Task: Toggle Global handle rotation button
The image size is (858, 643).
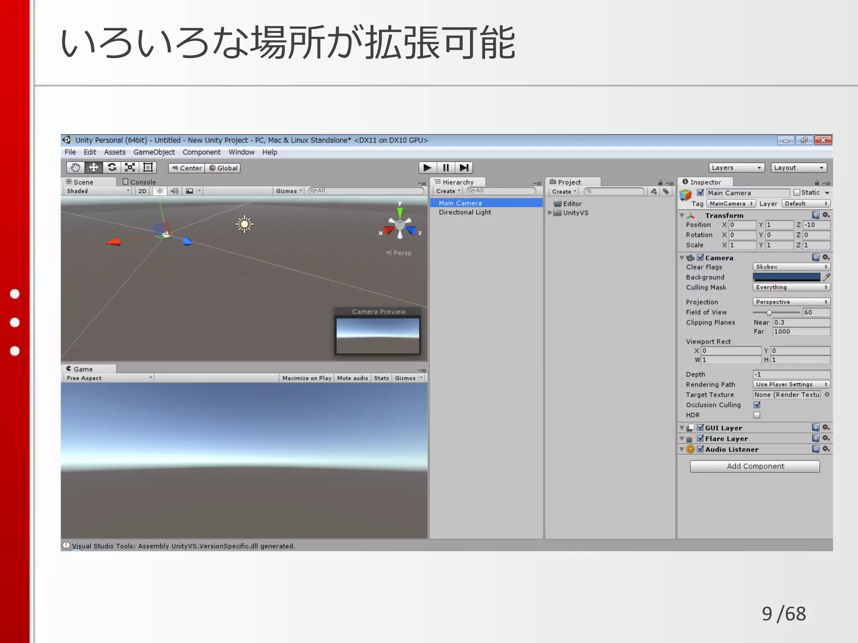Action: (x=223, y=168)
